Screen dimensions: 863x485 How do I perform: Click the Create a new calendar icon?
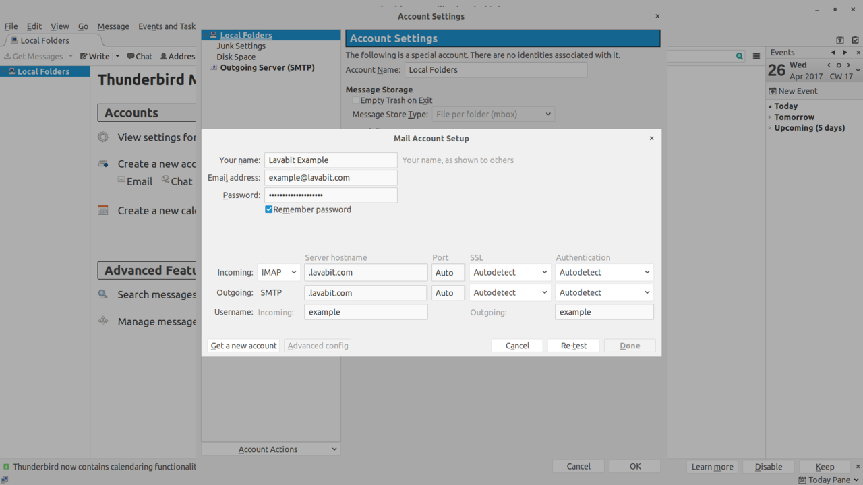tap(103, 211)
